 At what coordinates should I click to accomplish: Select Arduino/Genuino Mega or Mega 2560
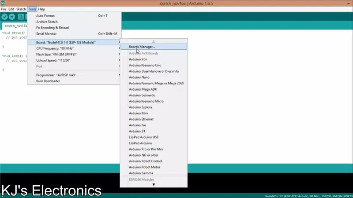(x=154, y=83)
